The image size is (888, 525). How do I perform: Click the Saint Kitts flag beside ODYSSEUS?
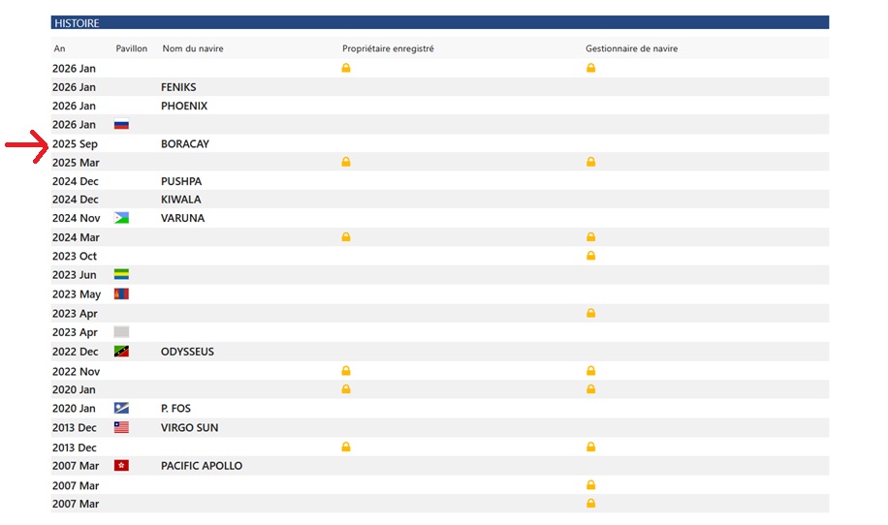[x=121, y=352]
